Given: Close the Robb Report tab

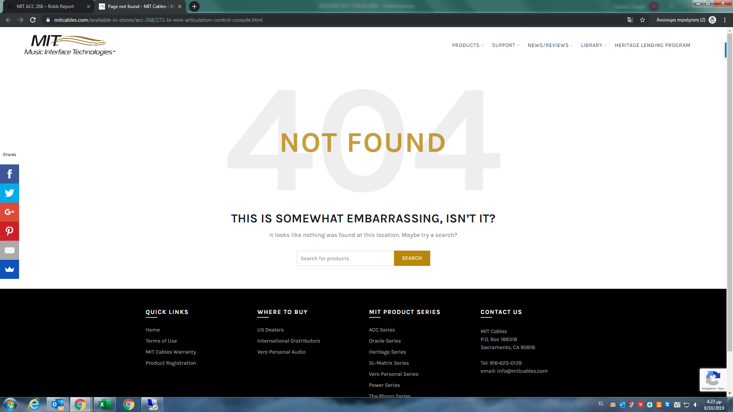Looking at the screenshot, I should (x=89, y=6).
